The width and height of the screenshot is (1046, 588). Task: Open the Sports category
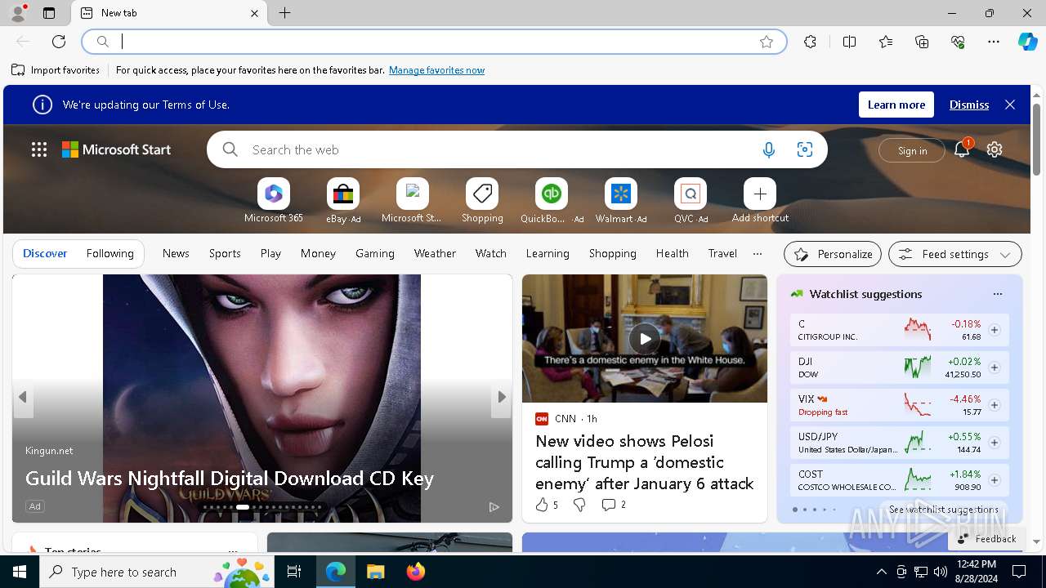coord(225,253)
